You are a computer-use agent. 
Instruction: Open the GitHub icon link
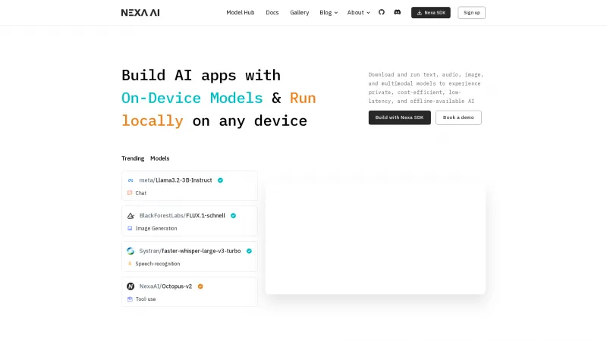click(382, 12)
